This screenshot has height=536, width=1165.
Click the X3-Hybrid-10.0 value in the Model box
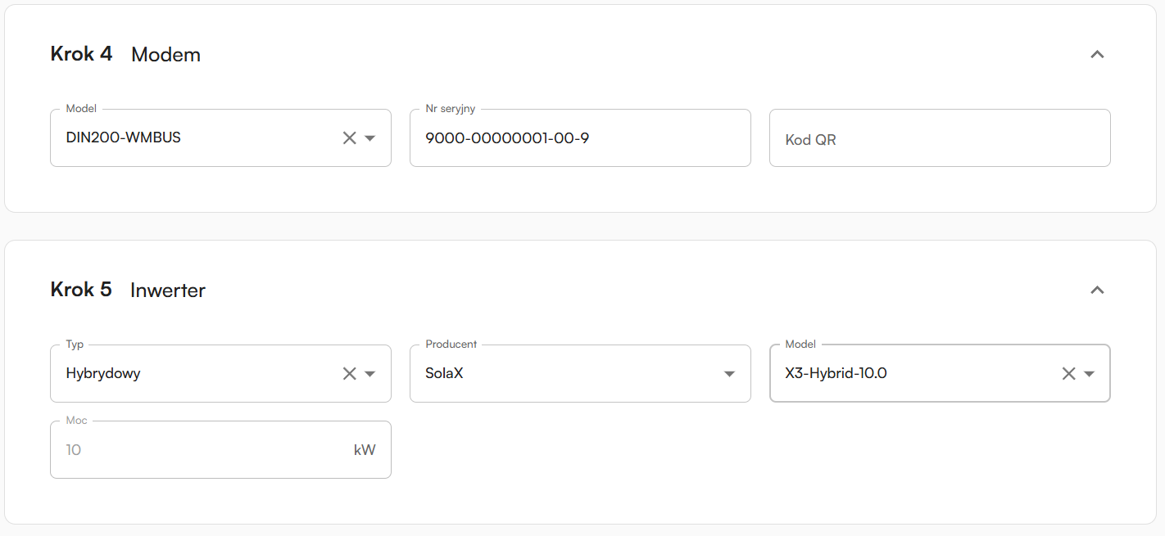click(x=836, y=373)
